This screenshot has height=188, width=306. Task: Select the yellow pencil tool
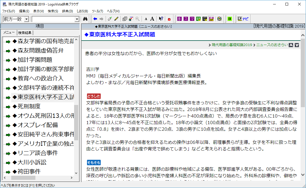[117, 19]
